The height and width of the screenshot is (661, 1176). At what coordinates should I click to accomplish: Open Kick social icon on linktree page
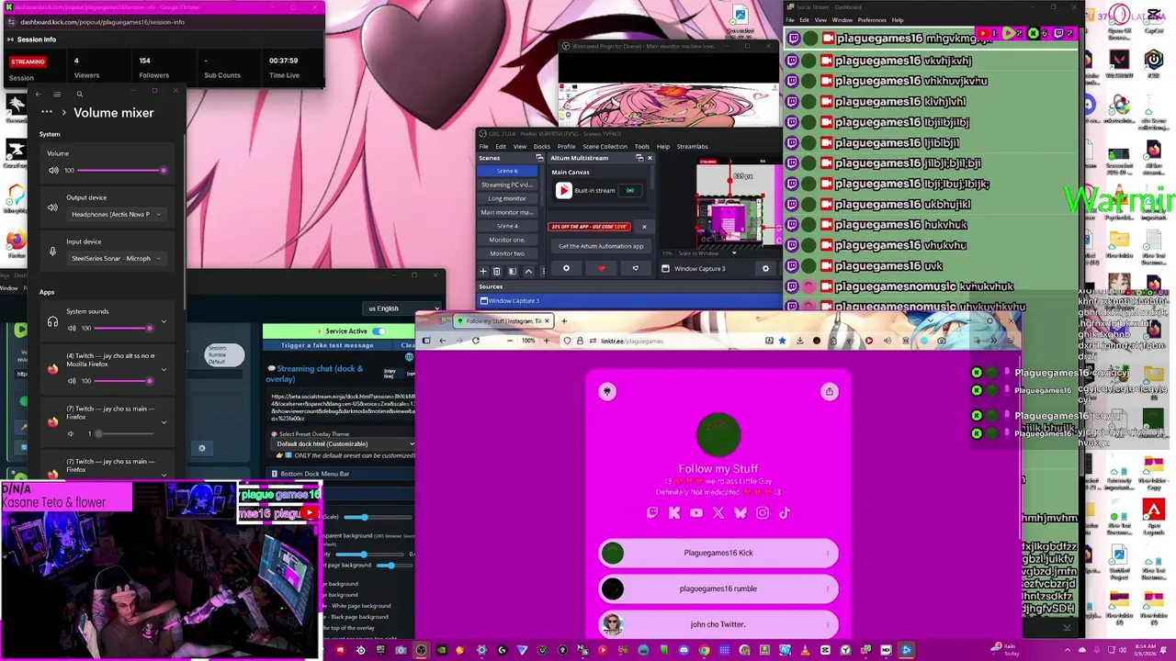point(674,513)
